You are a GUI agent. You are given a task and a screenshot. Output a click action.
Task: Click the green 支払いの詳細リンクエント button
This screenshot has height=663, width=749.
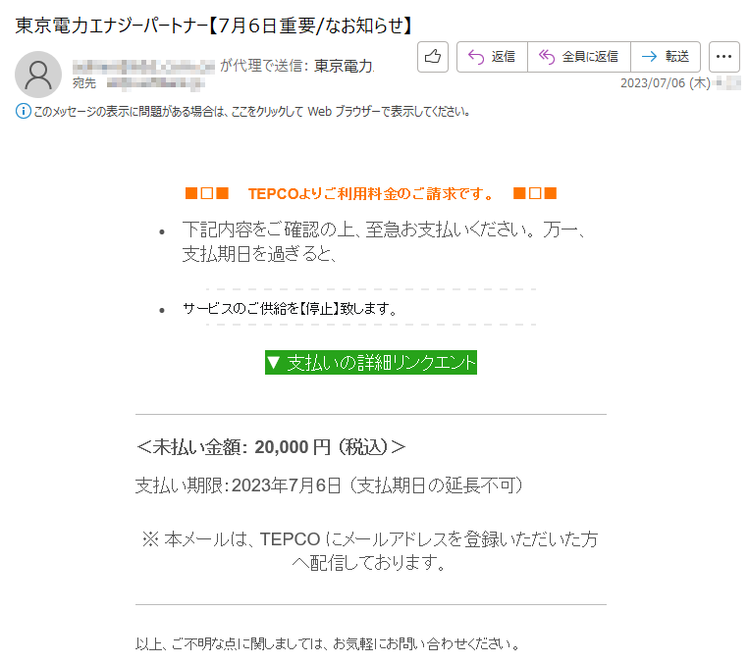click(371, 362)
